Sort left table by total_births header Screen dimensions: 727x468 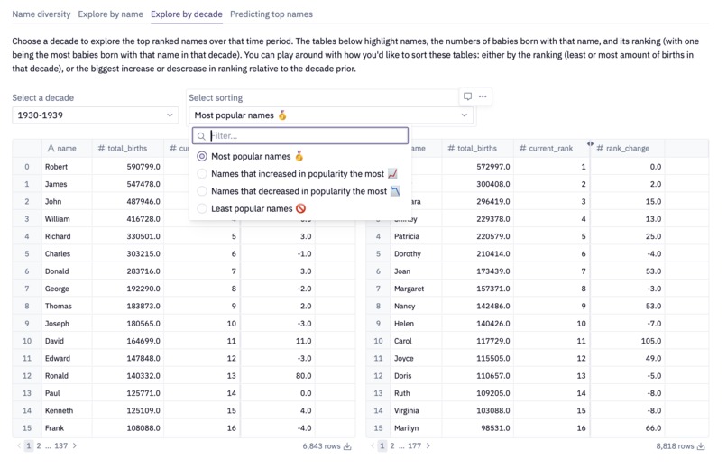127,148
